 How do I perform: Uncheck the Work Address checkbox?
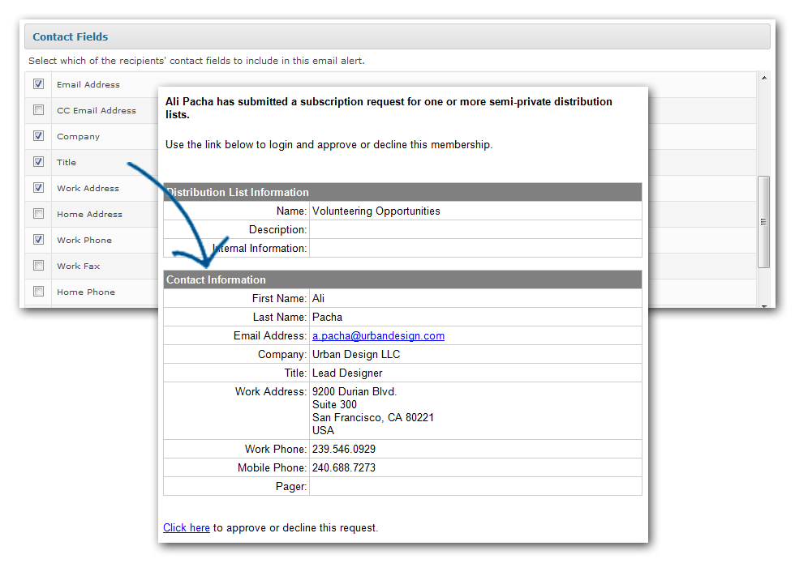click(x=39, y=188)
